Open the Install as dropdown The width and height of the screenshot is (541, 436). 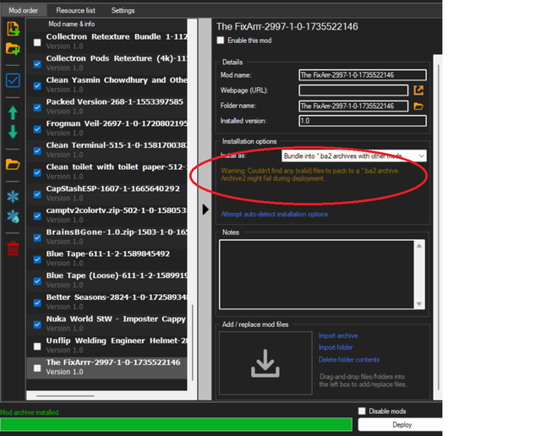click(x=354, y=156)
